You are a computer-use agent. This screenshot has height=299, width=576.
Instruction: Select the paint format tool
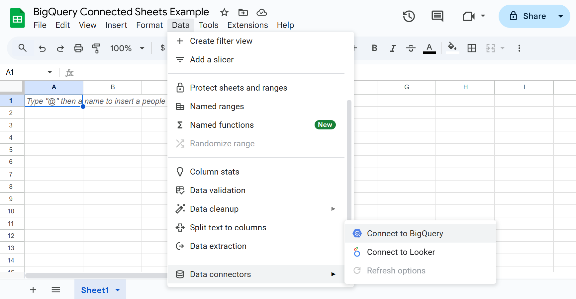pyautogui.click(x=96, y=48)
